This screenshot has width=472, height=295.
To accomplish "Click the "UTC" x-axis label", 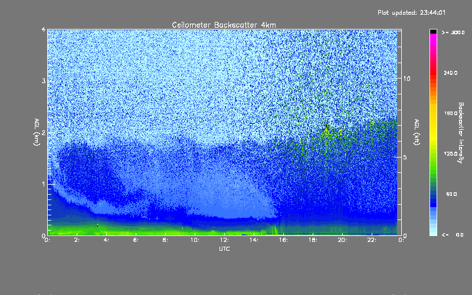I will pos(224,248).
